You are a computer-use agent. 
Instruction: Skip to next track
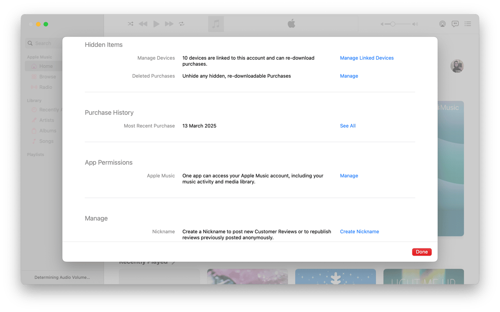pos(169,24)
